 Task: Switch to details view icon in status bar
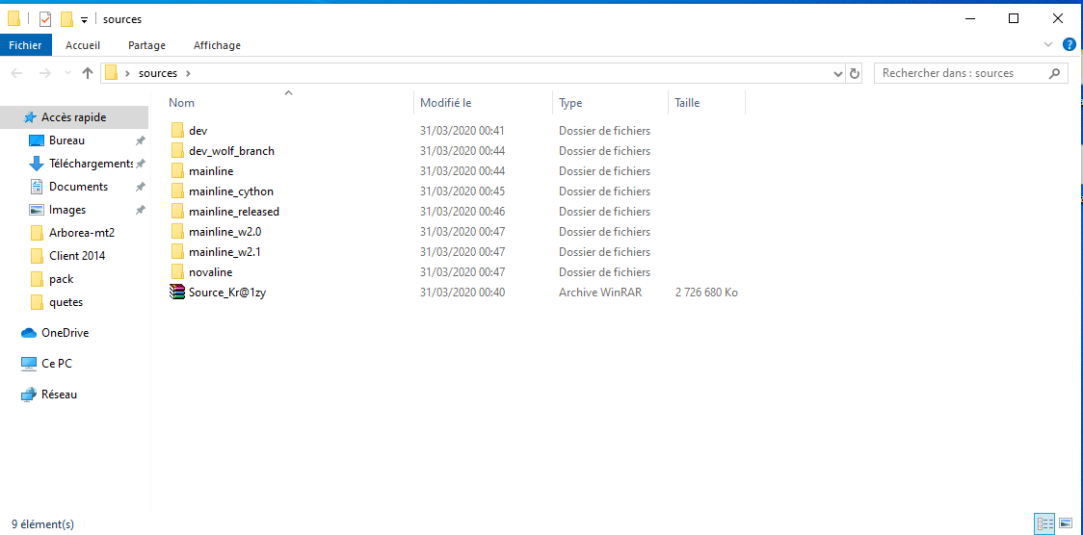point(1044,524)
